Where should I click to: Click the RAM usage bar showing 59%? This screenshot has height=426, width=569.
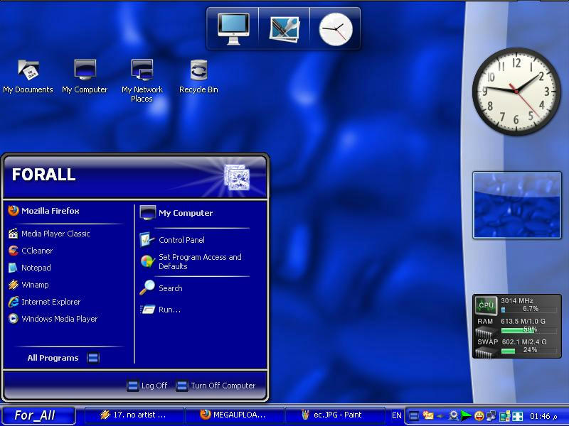[x=528, y=330]
